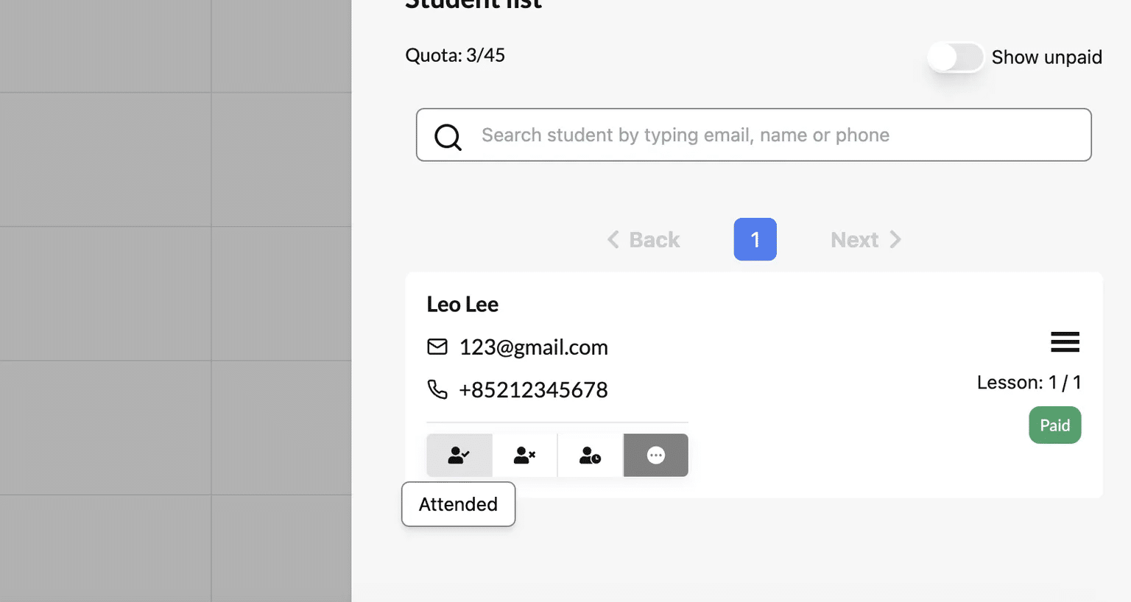
Task: Open more attendance options ellipsis button
Action: tap(656, 456)
